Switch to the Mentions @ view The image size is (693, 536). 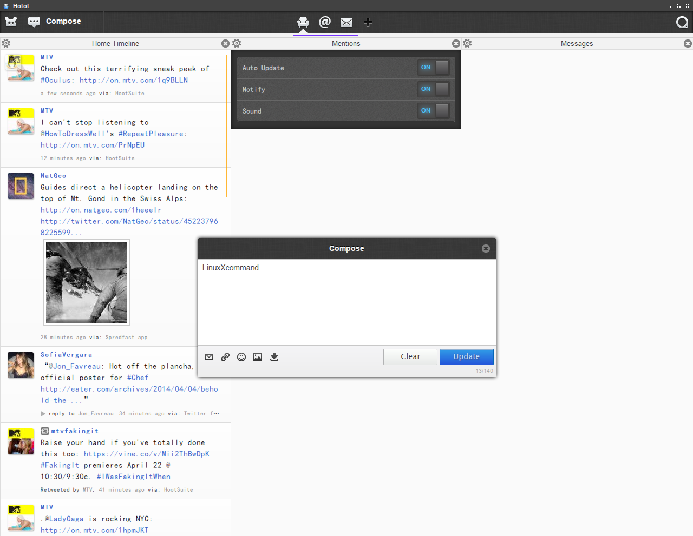pyautogui.click(x=325, y=22)
